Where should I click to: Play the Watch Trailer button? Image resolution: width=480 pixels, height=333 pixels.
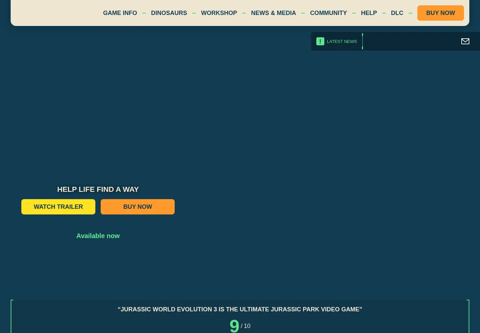click(x=58, y=207)
